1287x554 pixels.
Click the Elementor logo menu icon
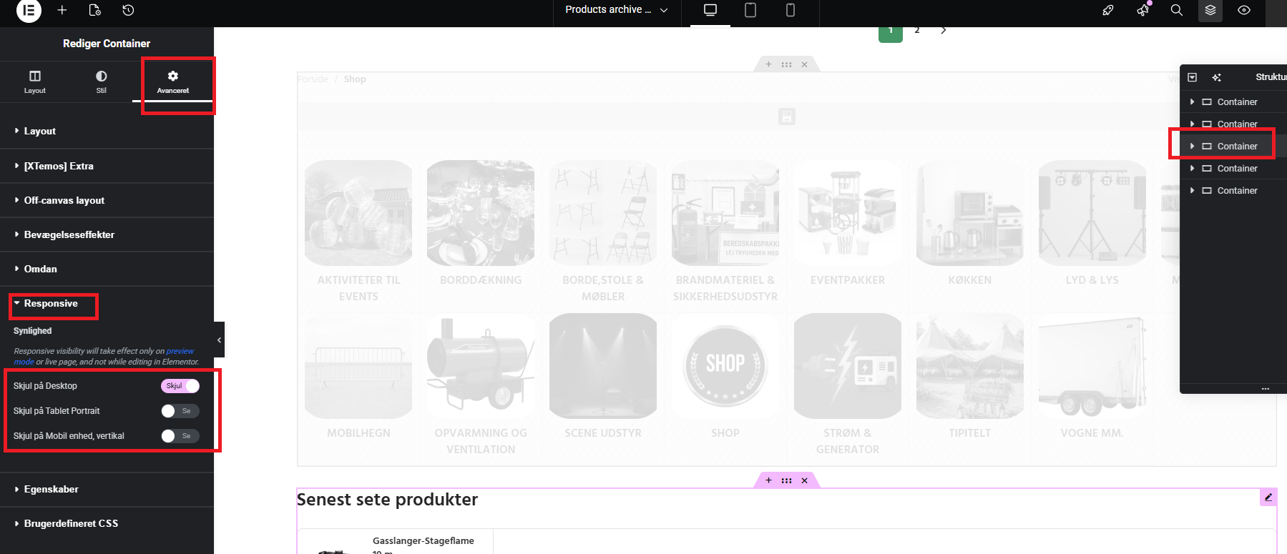tap(29, 10)
